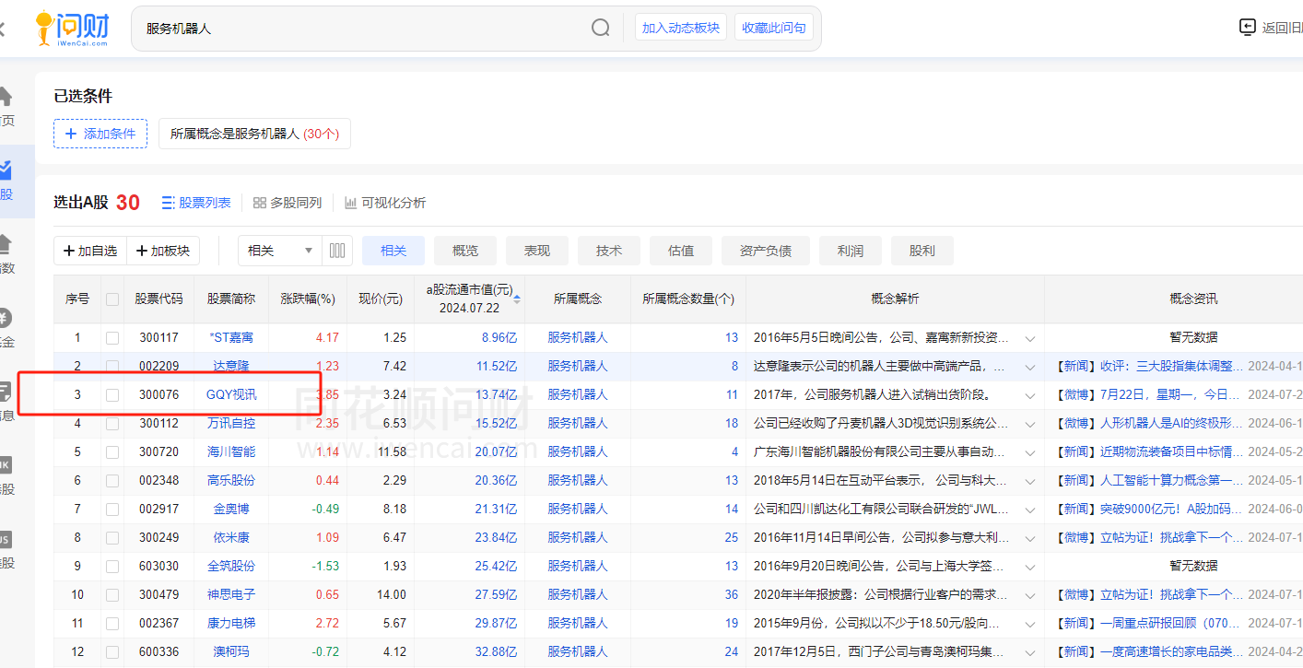The width and height of the screenshot is (1303, 668).
Task: Click the 选股 stock picker sidebar icon
Action: (6, 170)
